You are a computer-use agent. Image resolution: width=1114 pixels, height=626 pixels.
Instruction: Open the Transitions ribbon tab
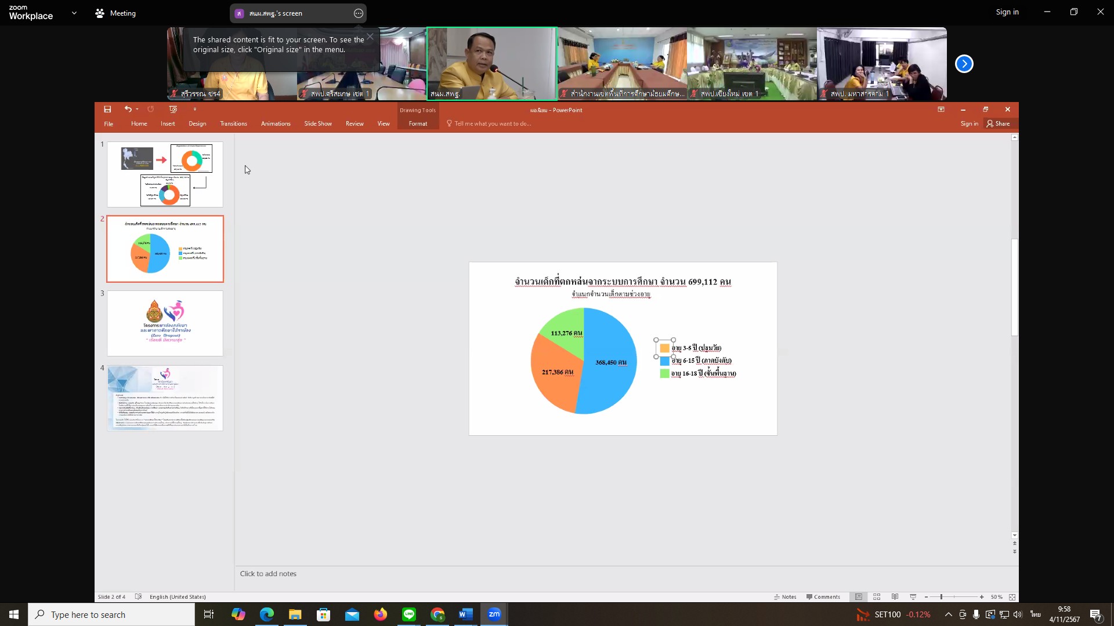pyautogui.click(x=234, y=123)
